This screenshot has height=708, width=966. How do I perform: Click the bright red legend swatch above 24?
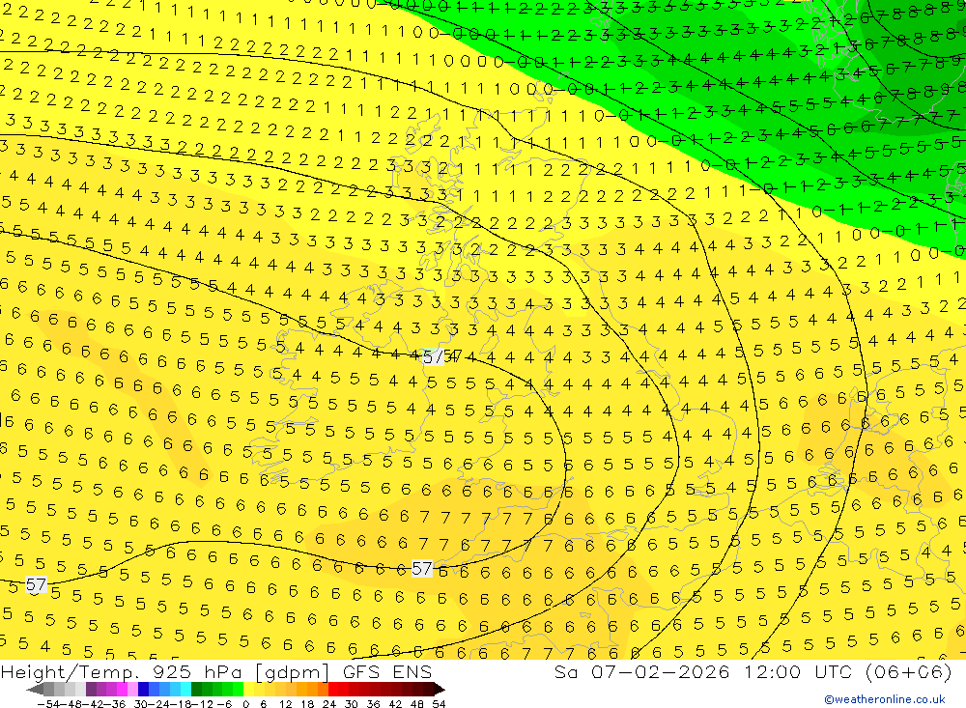click(333, 689)
